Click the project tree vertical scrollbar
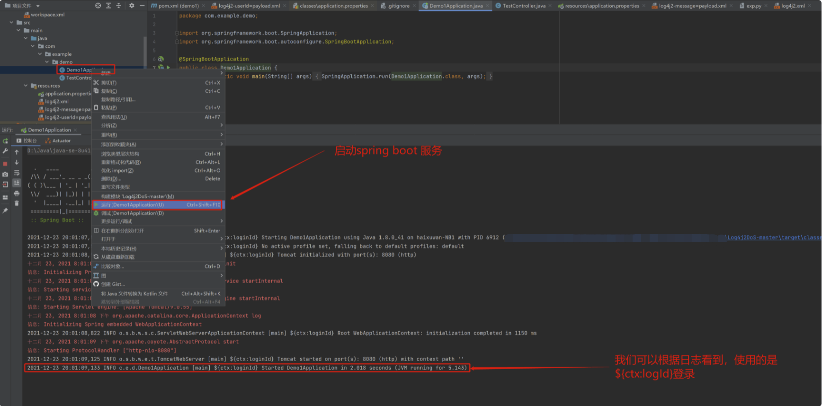 pyautogui.click(x=144, y=52)
